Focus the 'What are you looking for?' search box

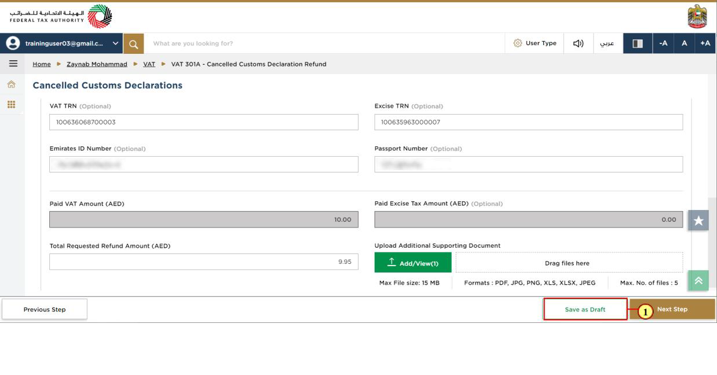(x=324, y=43)
